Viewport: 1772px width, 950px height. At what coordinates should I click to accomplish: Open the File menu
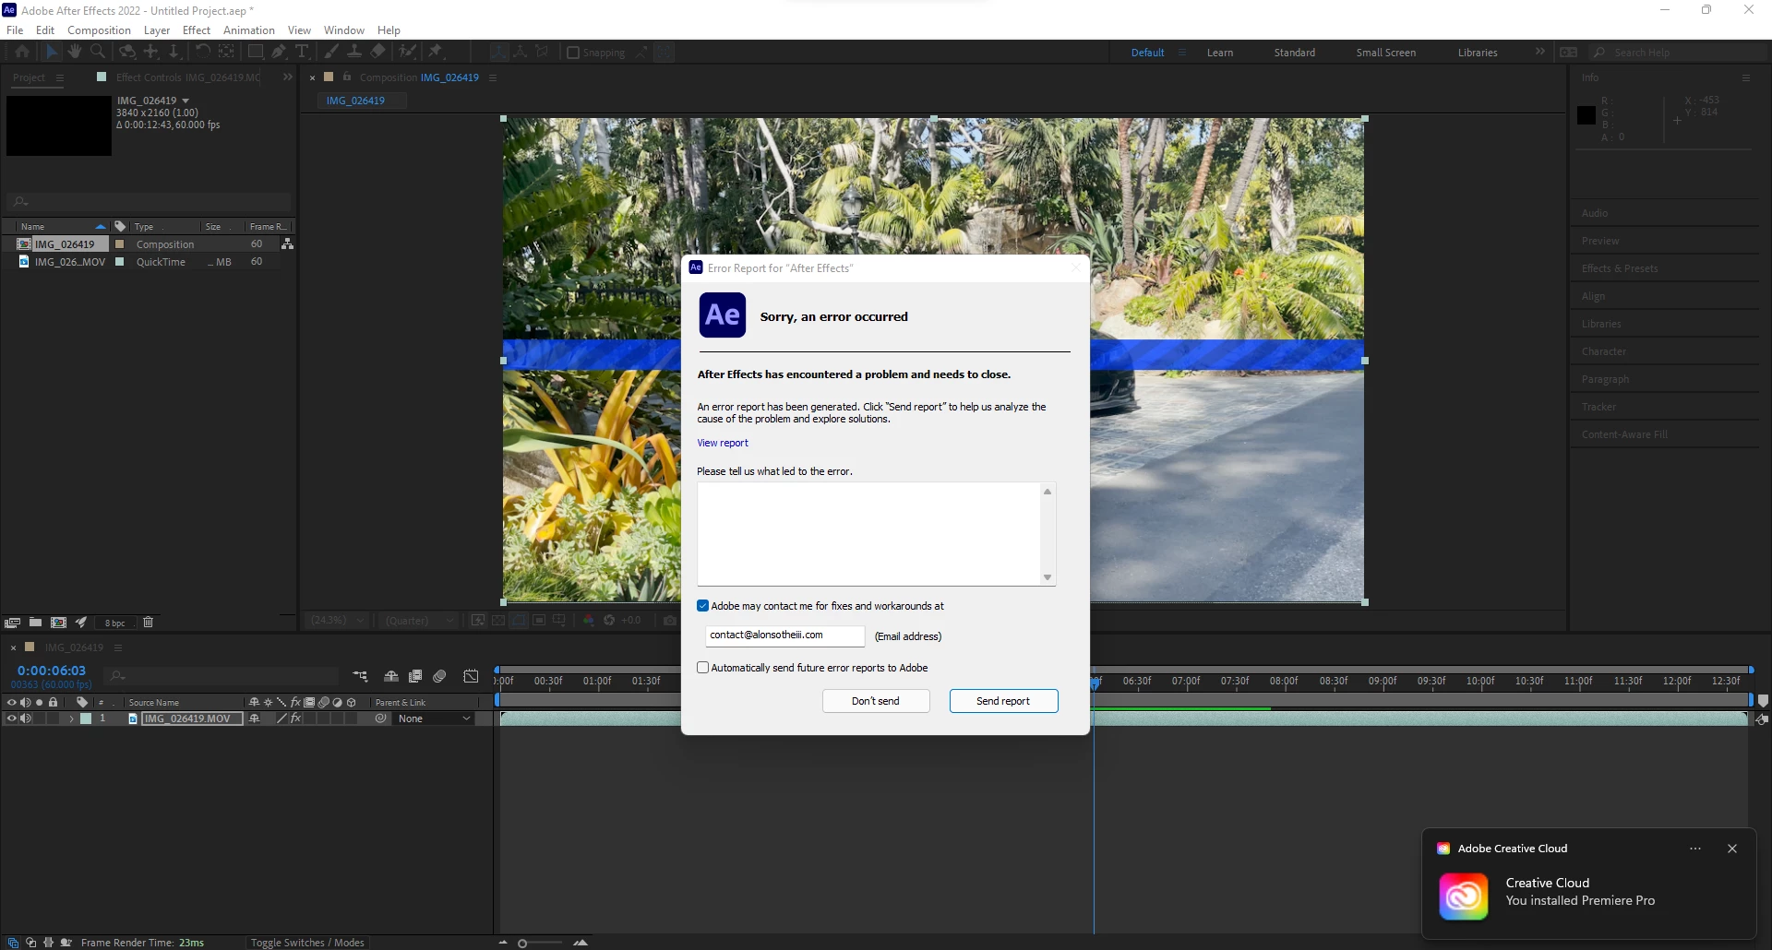pos(15,30)
